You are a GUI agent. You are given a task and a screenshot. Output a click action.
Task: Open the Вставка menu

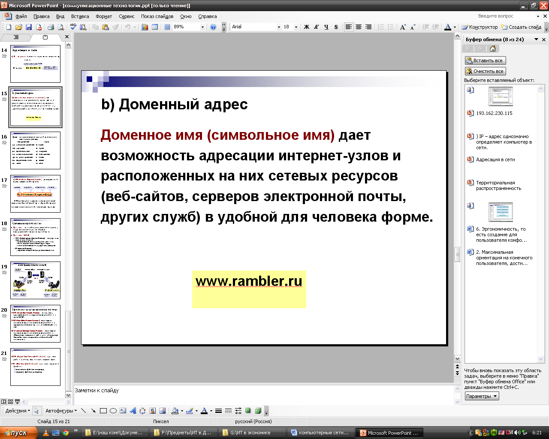point(80,16)
